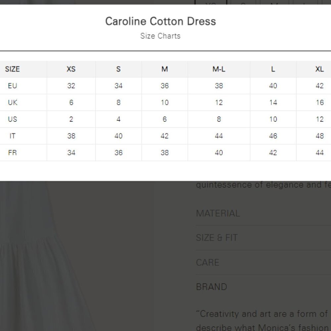Click the M column header
The height and width of the screenshot is (331, 331).
165,69
